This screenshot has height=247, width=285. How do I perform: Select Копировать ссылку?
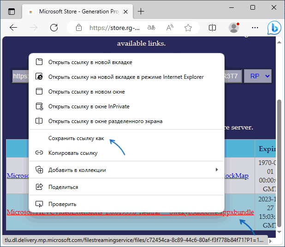pyautogui.click(x=127, y=153)
